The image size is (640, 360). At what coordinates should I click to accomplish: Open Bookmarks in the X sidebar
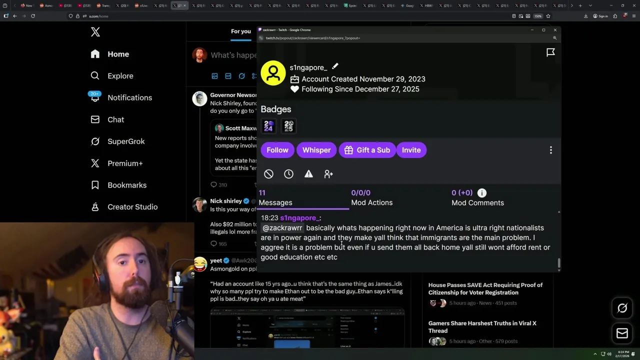coord(118,185)
